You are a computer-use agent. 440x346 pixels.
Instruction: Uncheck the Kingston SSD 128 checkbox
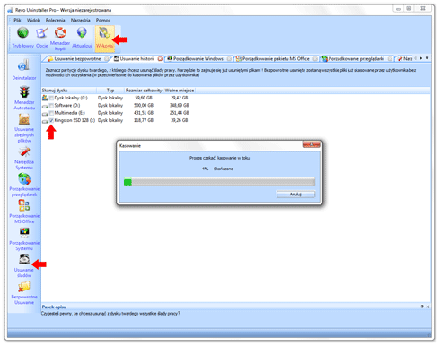(51, 120)
